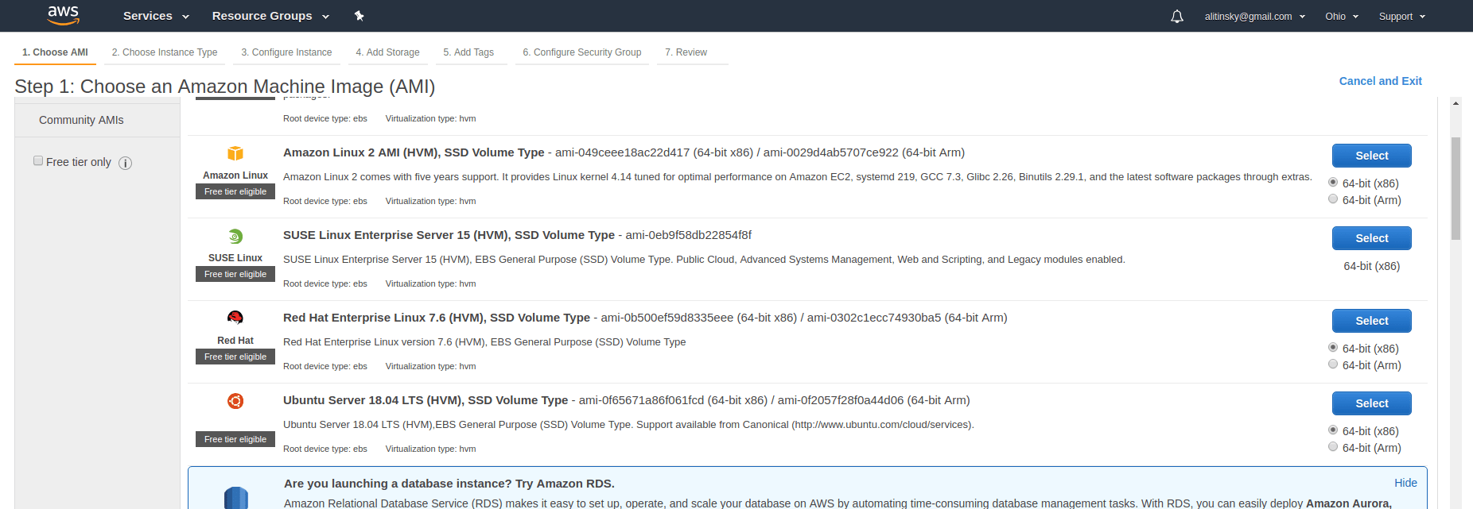Go to 6. Configure Security Group tab
The height and width of the screenshot is (509, 1473).
click(582, 52)
